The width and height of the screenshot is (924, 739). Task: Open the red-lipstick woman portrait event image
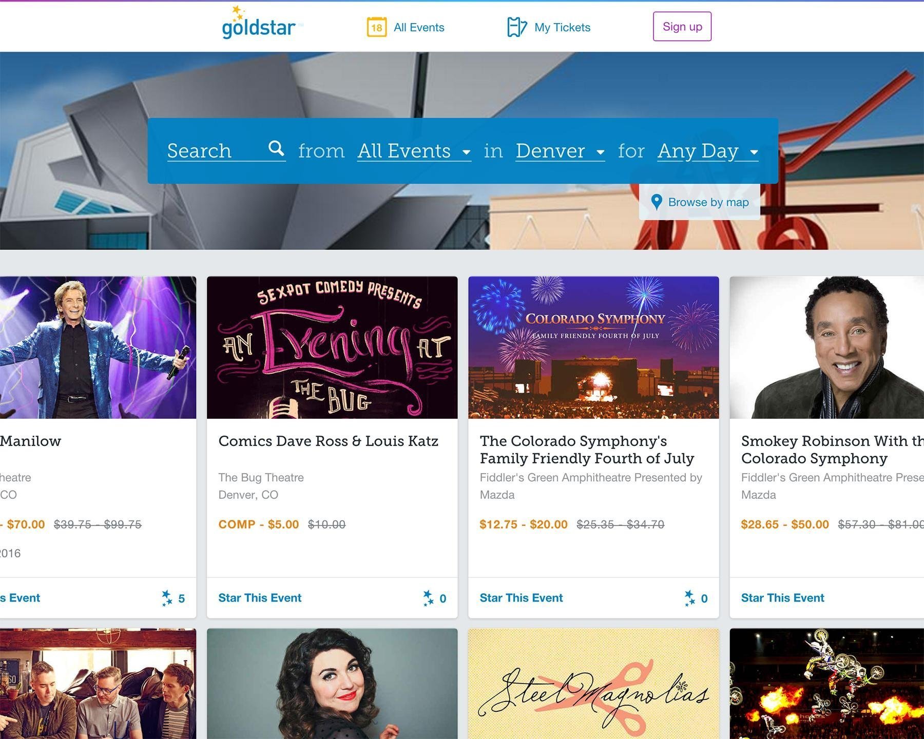[x=332, y=684]
